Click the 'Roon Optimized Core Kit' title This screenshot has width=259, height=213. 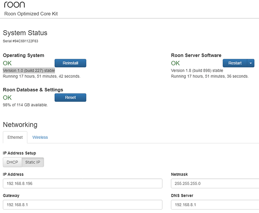coord(31,14)
